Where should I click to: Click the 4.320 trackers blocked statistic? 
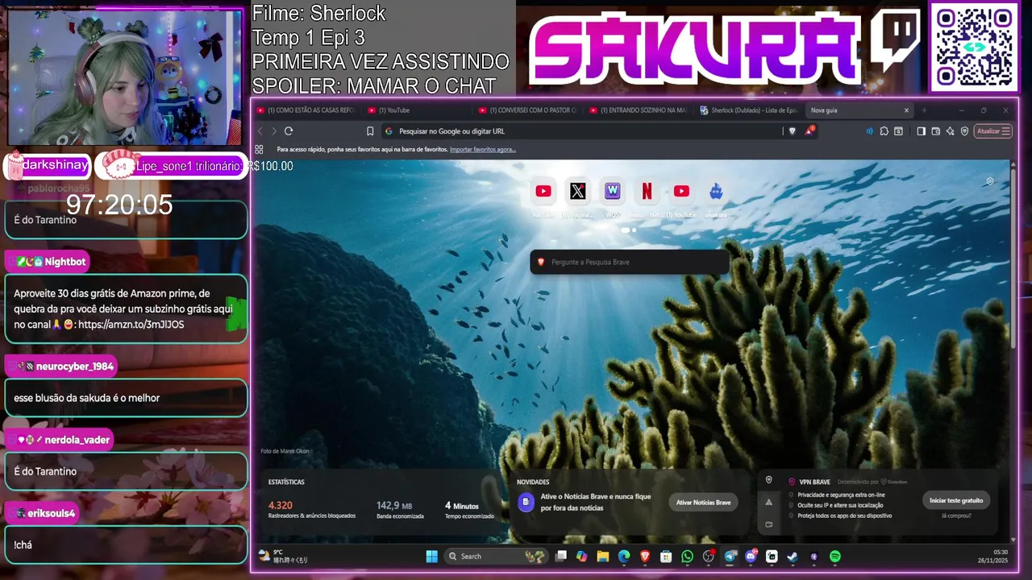(x=312, y=509)
